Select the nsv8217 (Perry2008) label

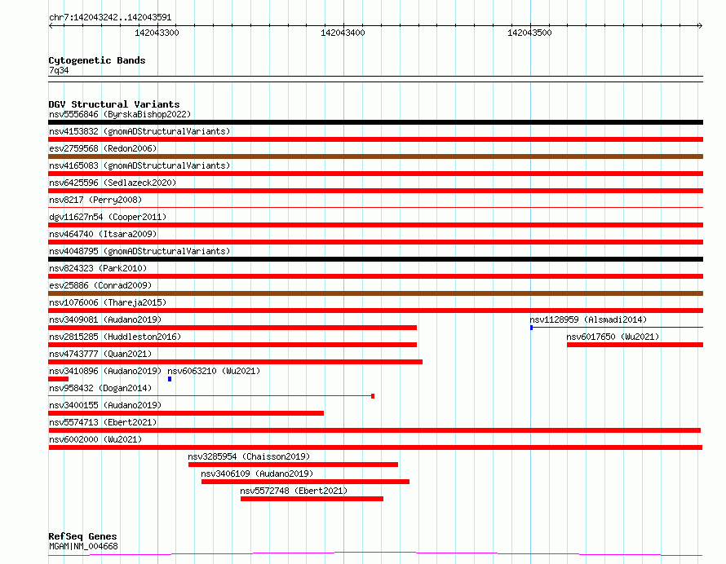pyautogui.click(x=95, y=200)
